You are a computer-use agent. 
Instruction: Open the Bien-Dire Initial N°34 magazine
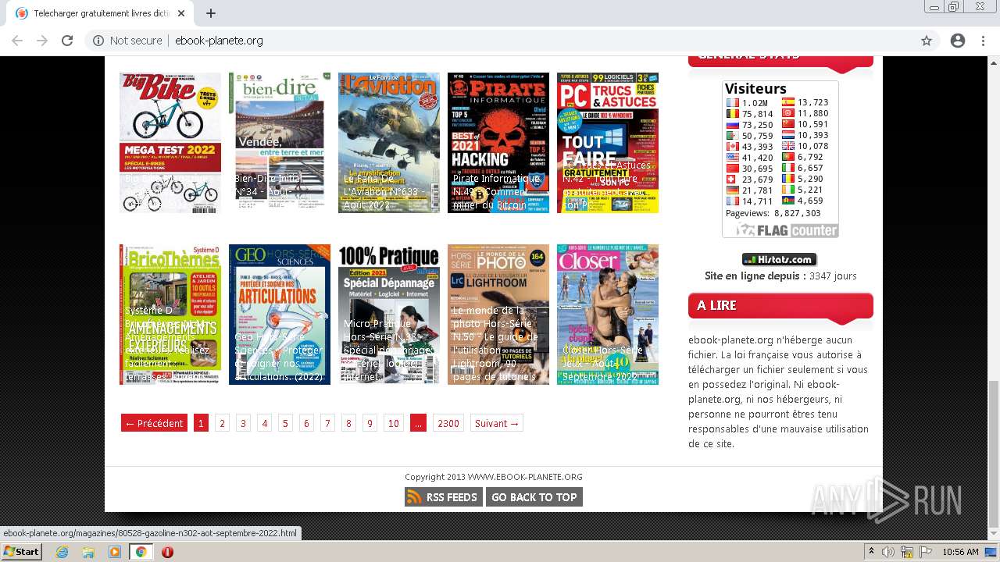click(280, 143)
